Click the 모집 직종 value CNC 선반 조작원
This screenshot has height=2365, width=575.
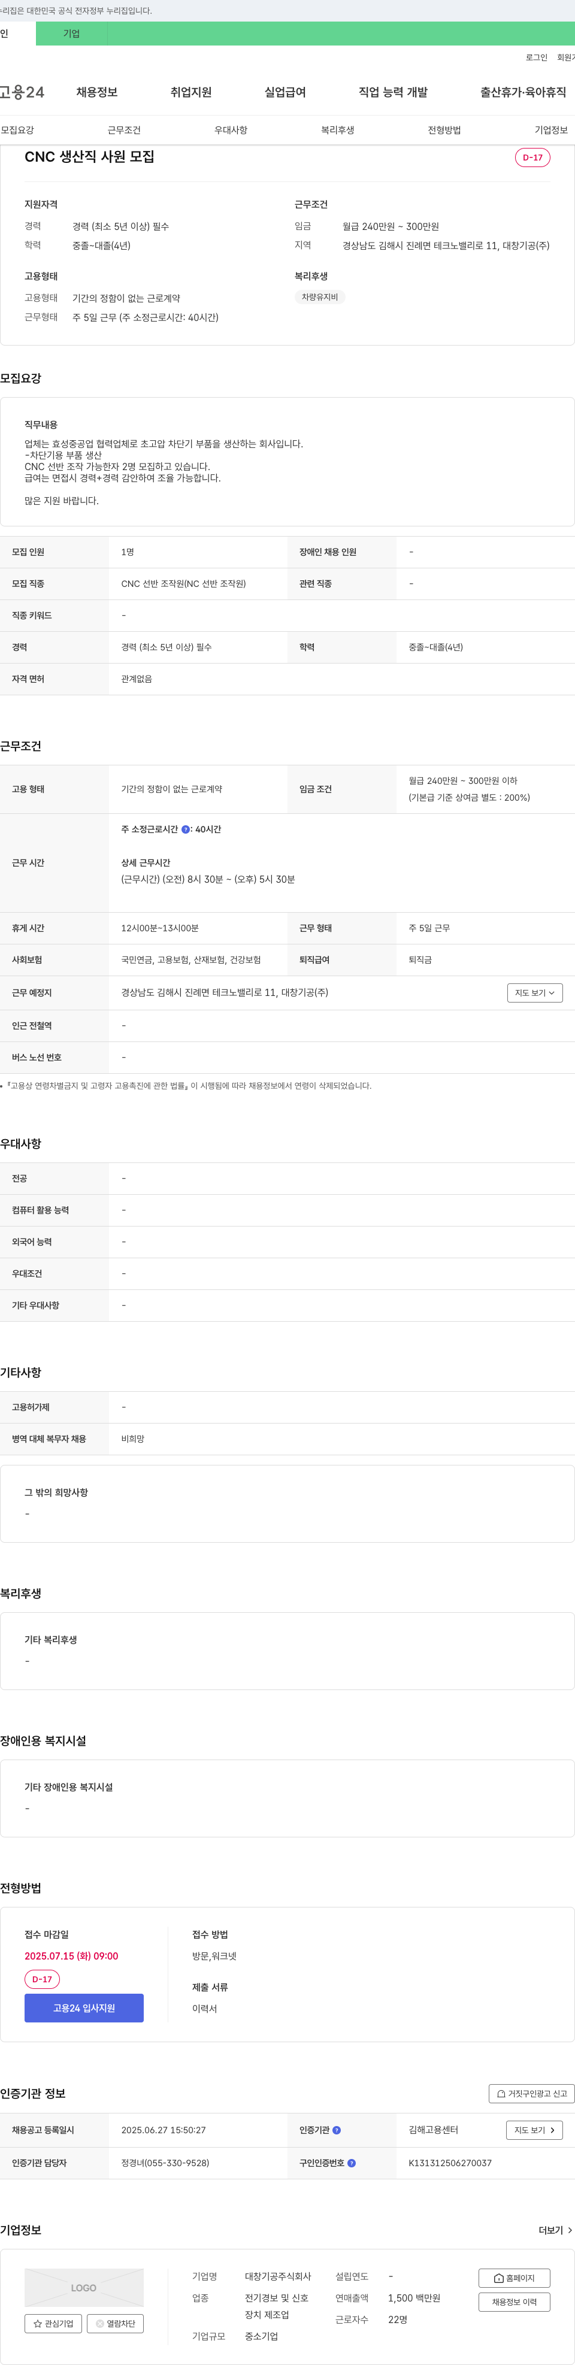point(184,584)
